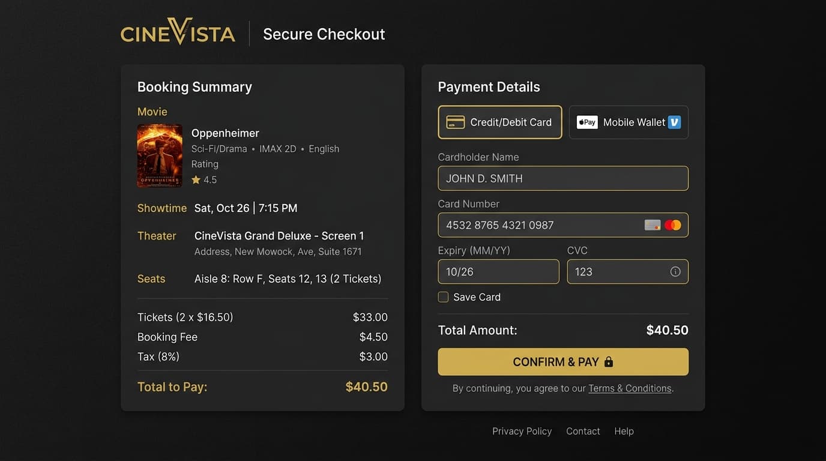Click the CONFIRM & PAY button
The height and width of the screenshot is (461, 826).
[x=563, y=362]
